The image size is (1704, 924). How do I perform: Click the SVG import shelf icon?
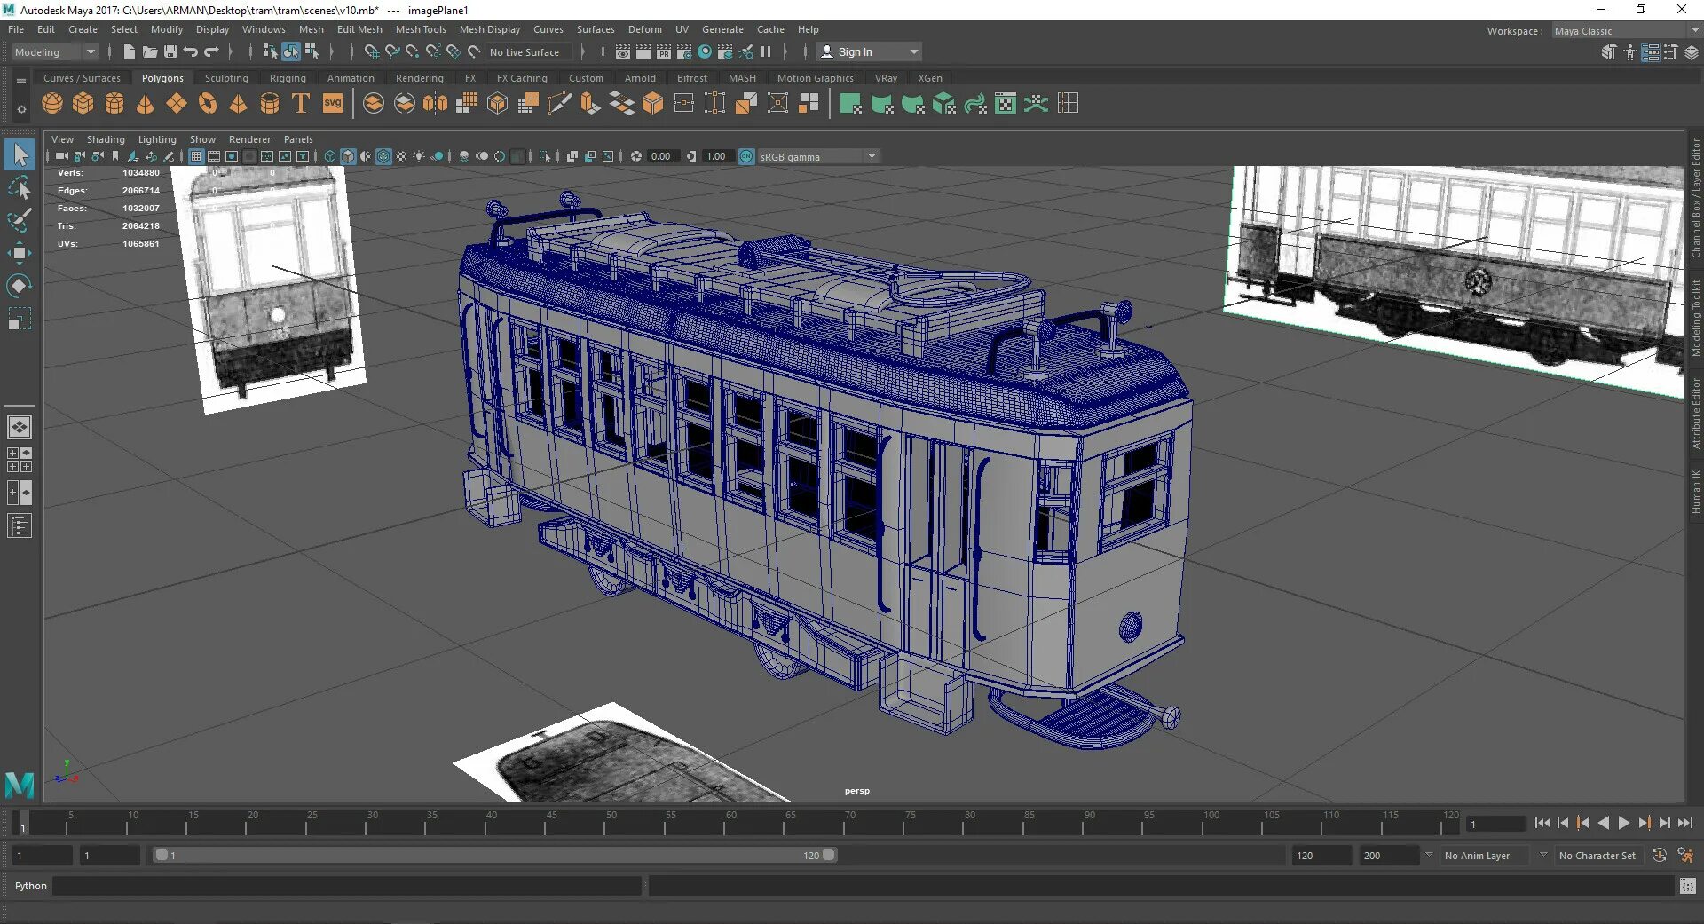pyautogui.click(x=333, y=104)
